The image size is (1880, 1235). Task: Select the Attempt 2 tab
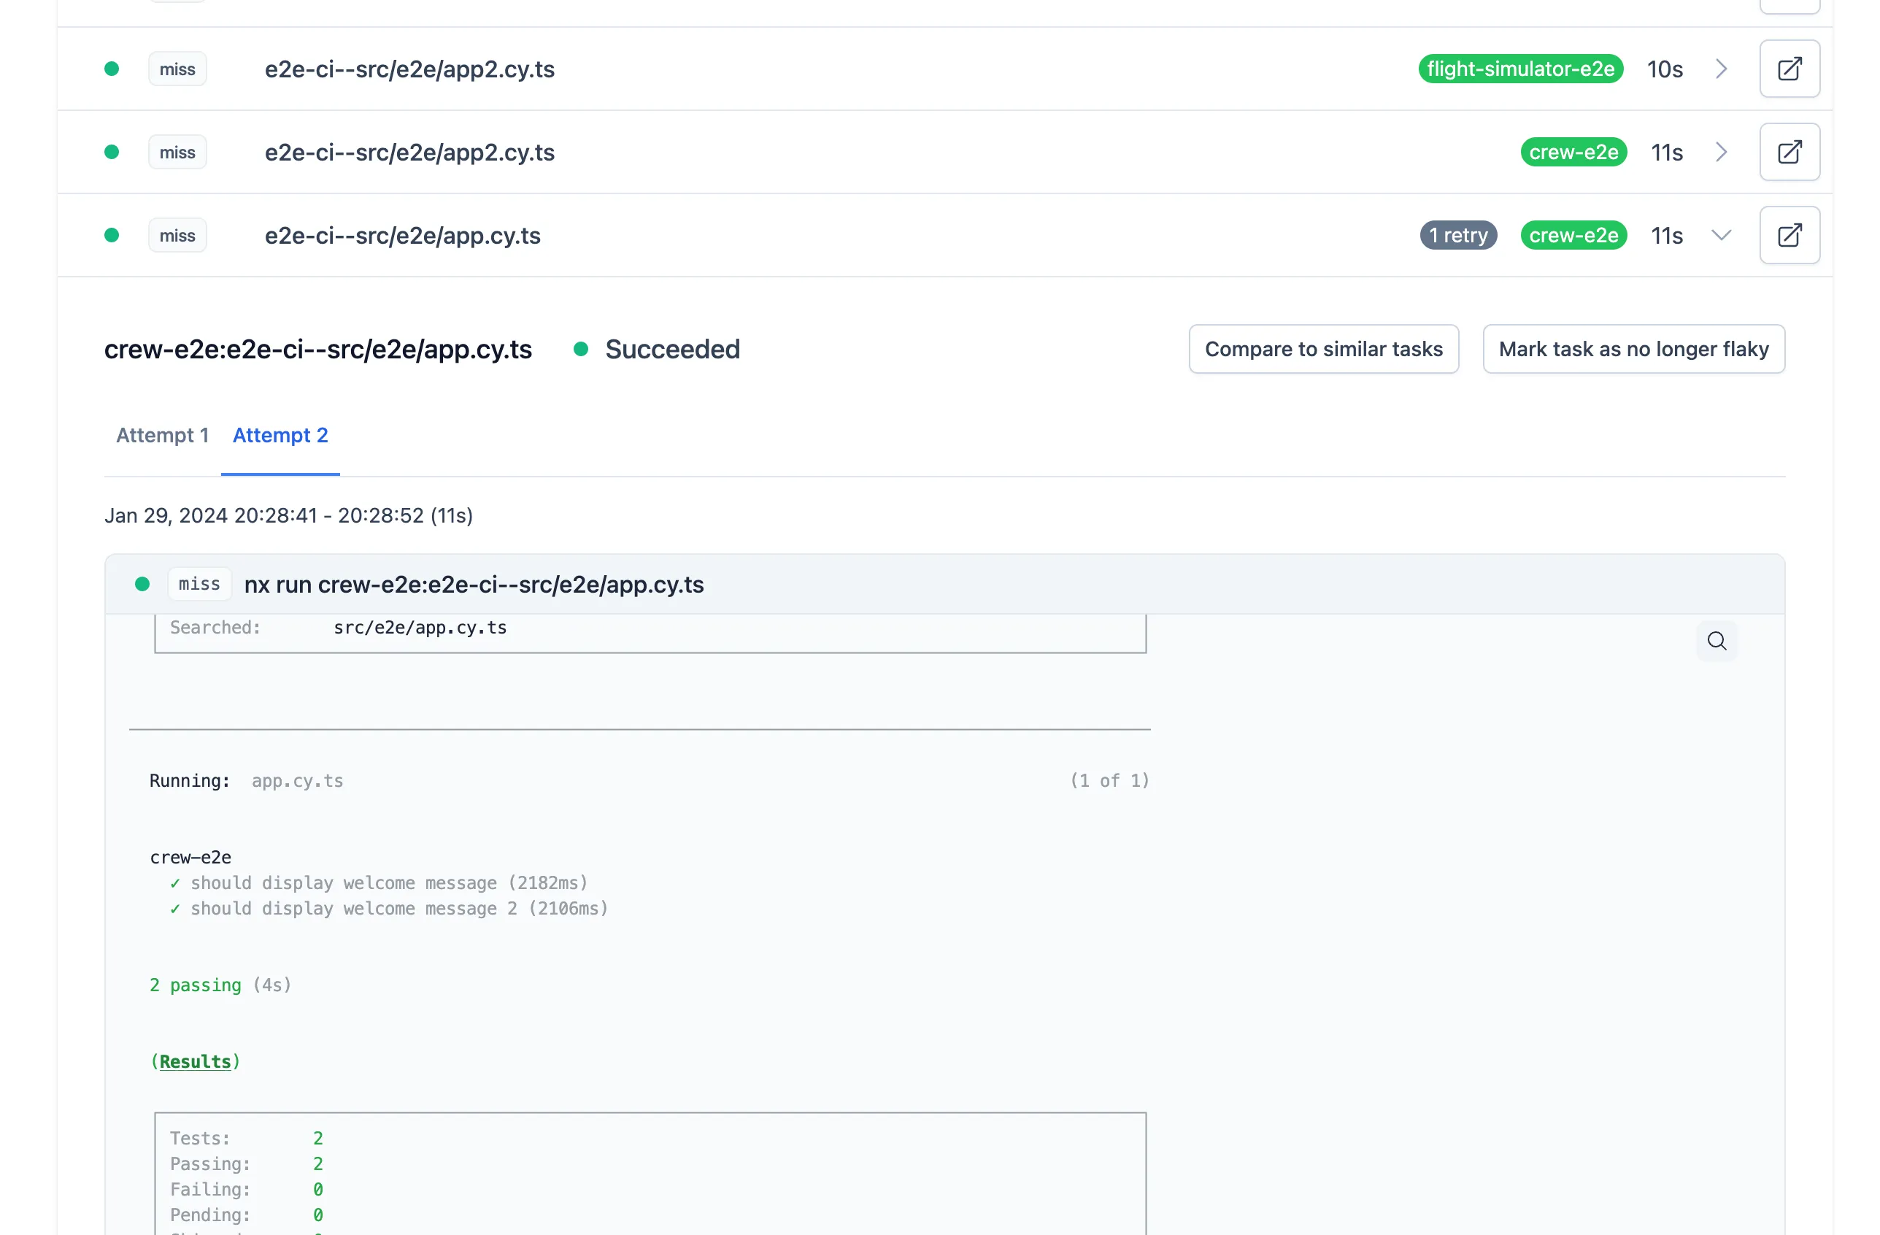(280, 435)
